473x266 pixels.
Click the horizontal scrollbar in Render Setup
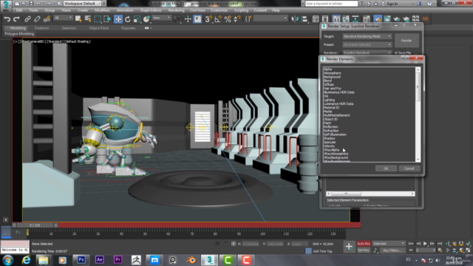point(370,194)
